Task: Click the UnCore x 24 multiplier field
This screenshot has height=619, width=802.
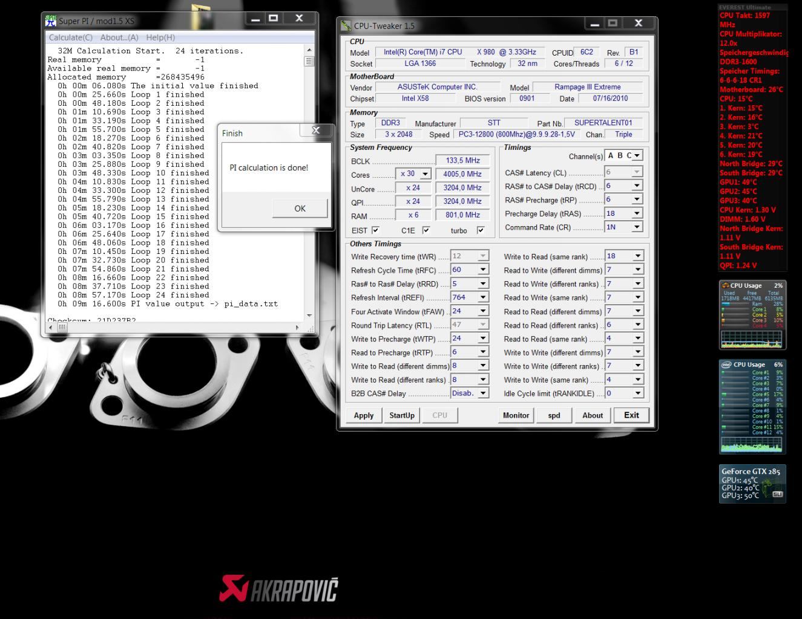Action: click(413, 188)
